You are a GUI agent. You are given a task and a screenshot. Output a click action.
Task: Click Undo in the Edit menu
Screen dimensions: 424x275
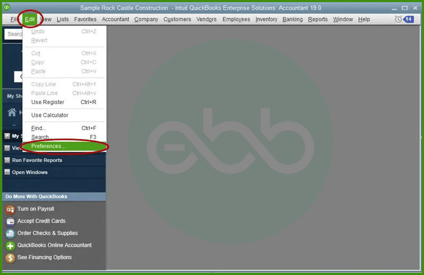[64, 31]
